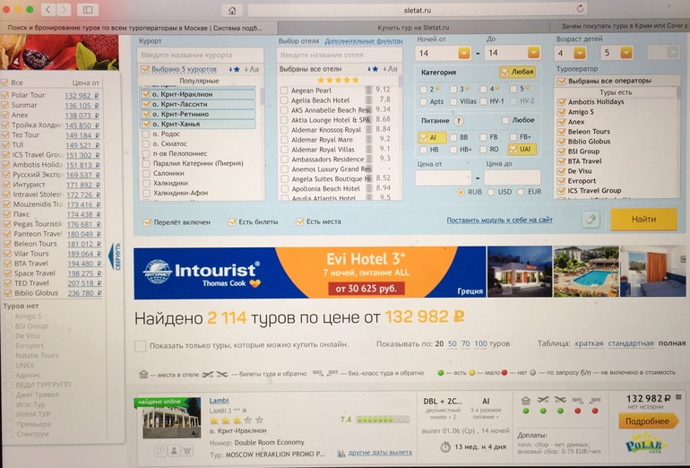
Task: Sort hotels alphabetically with Ая icon
Action: pos(391,69)
